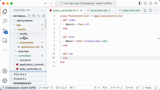Collapse the app folder
This screenshot has height=90, width=160.
28,25
